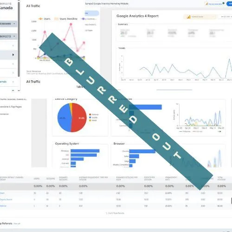Viewport: 232px width, 232px height.
Task: Open the Traffic Sources, Events sidebar item
Action: [x=13, y=99]
